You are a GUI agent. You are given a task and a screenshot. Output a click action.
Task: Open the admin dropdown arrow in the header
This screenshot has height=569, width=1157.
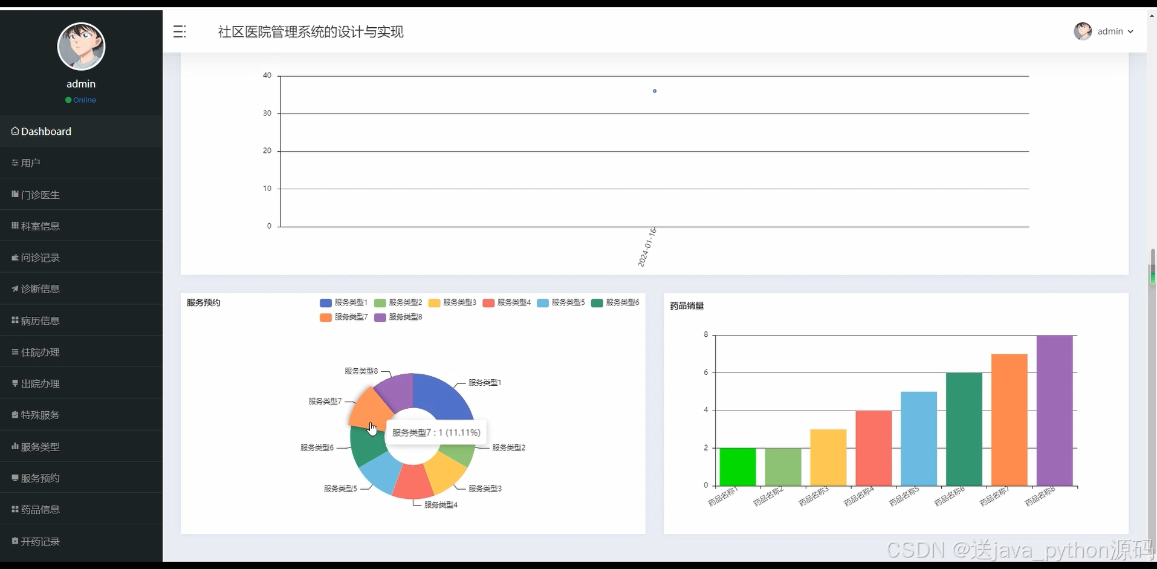tap(1130, 31)
